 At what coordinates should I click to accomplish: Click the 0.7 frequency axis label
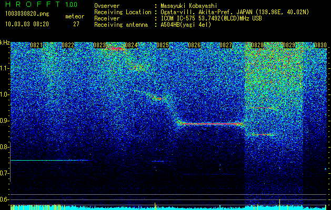(x=5, y=173)
